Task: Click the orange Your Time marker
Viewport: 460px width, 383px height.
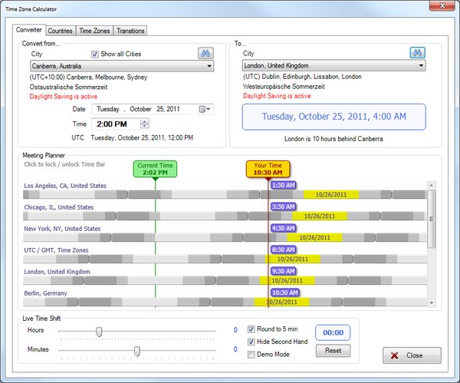Action: pyautogui.click(x=268, y=169)
